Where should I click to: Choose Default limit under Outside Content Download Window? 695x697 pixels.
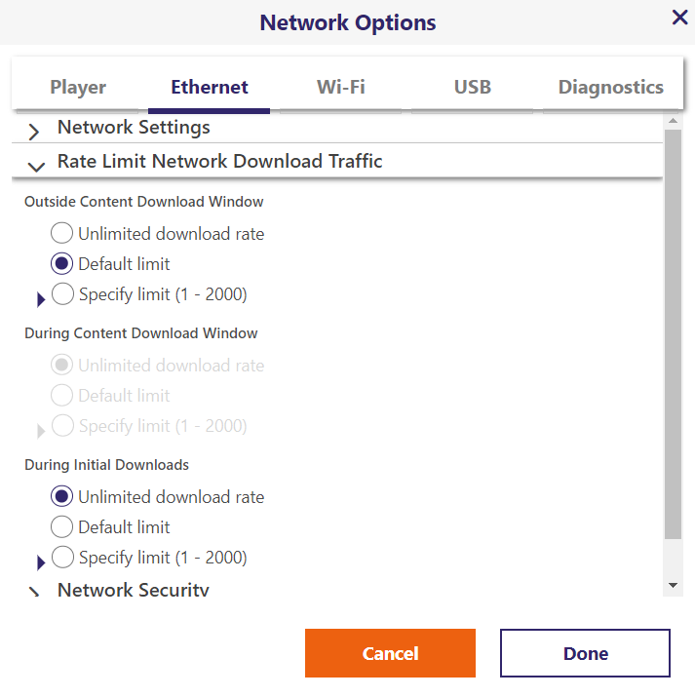(61, 264)
